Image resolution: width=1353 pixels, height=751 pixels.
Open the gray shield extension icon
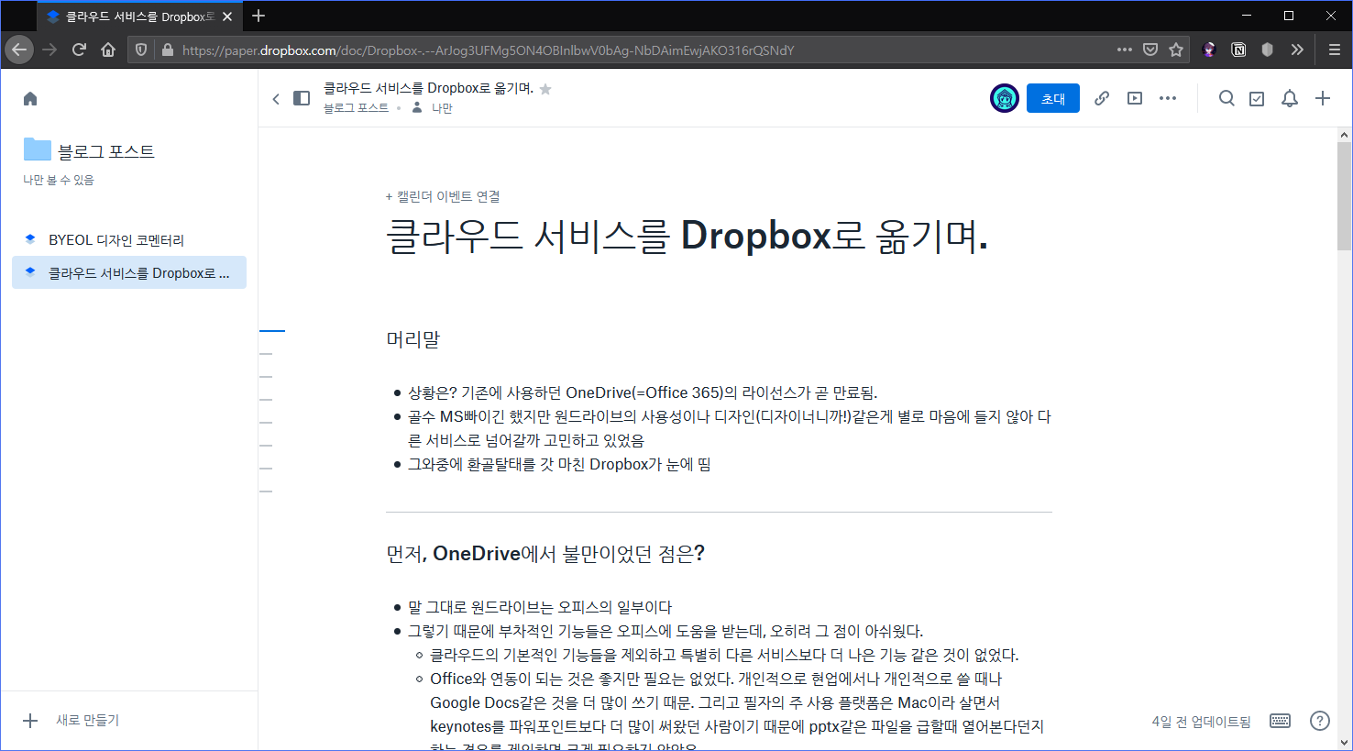[x=1268, y=50]
